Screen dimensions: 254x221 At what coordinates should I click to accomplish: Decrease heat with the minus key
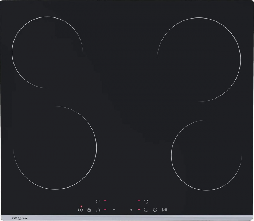point(114,210)
